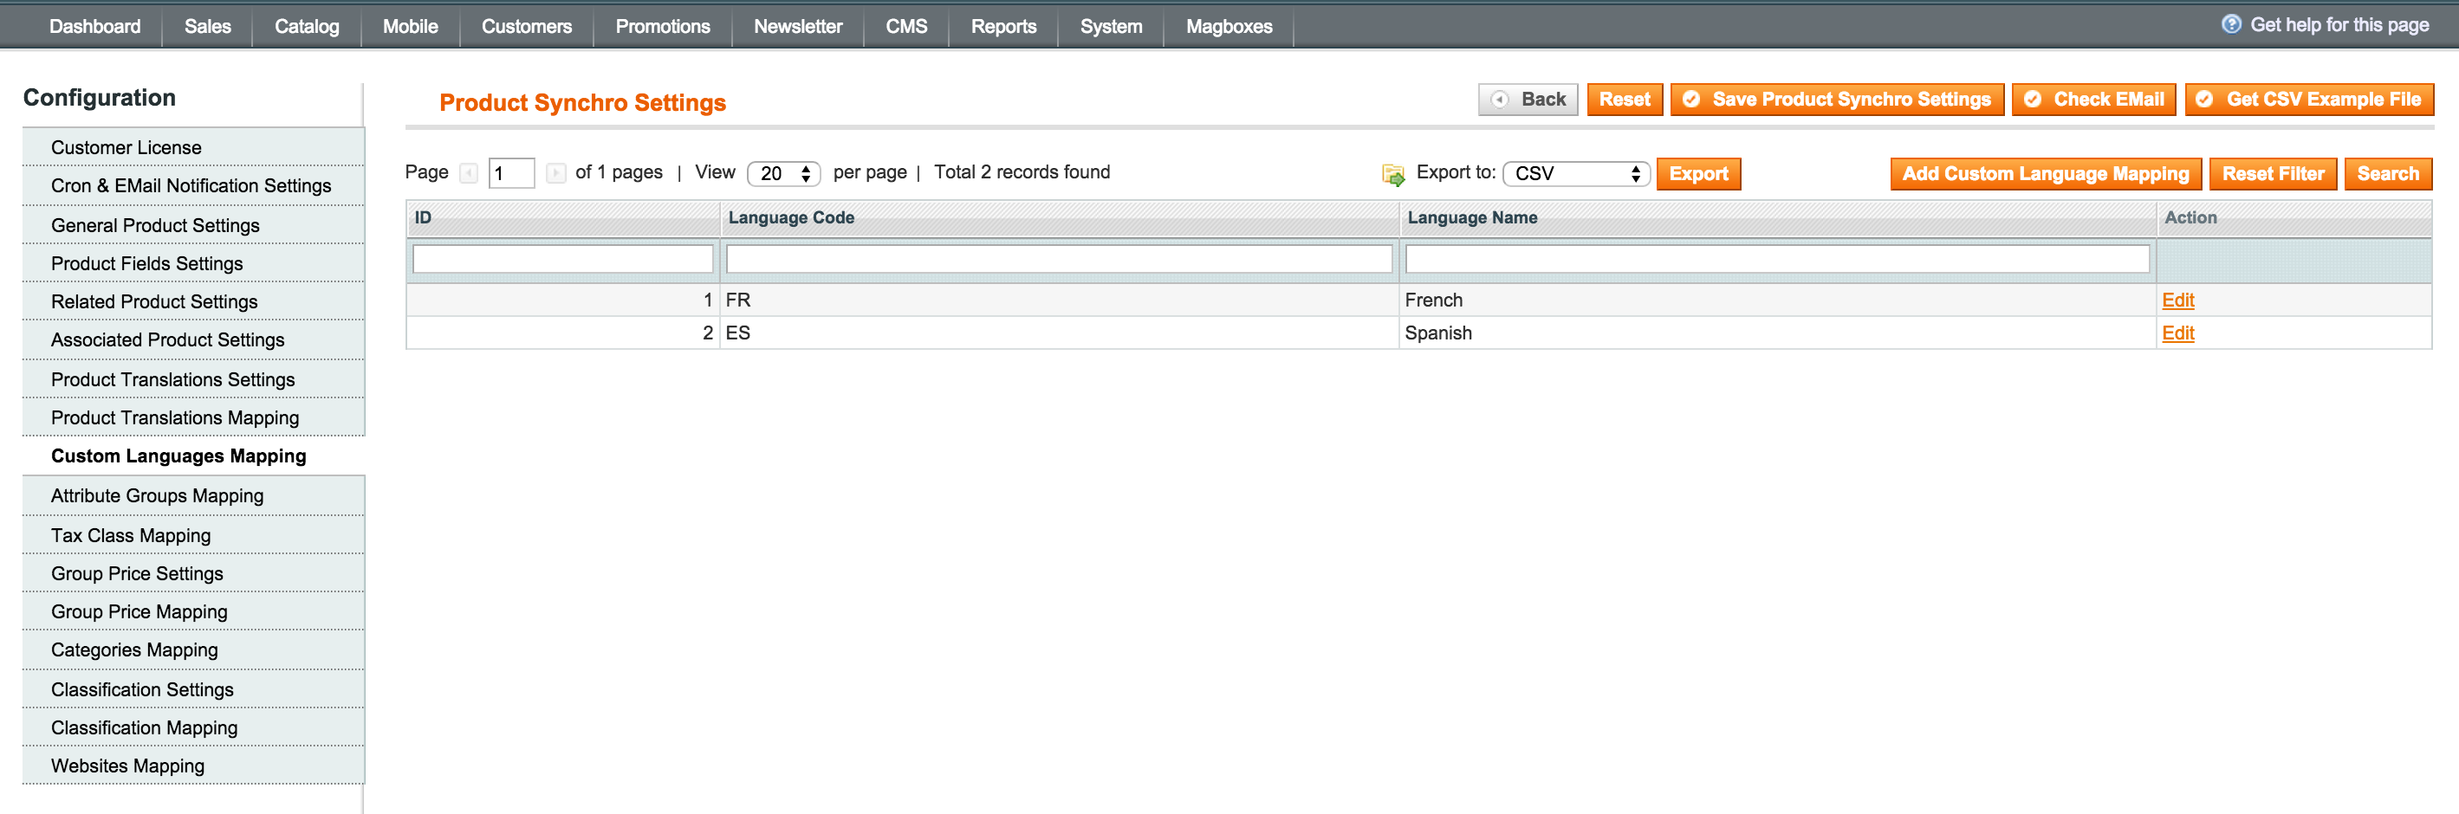
Task: Open the Catalog menu
Action: point(307,27)
